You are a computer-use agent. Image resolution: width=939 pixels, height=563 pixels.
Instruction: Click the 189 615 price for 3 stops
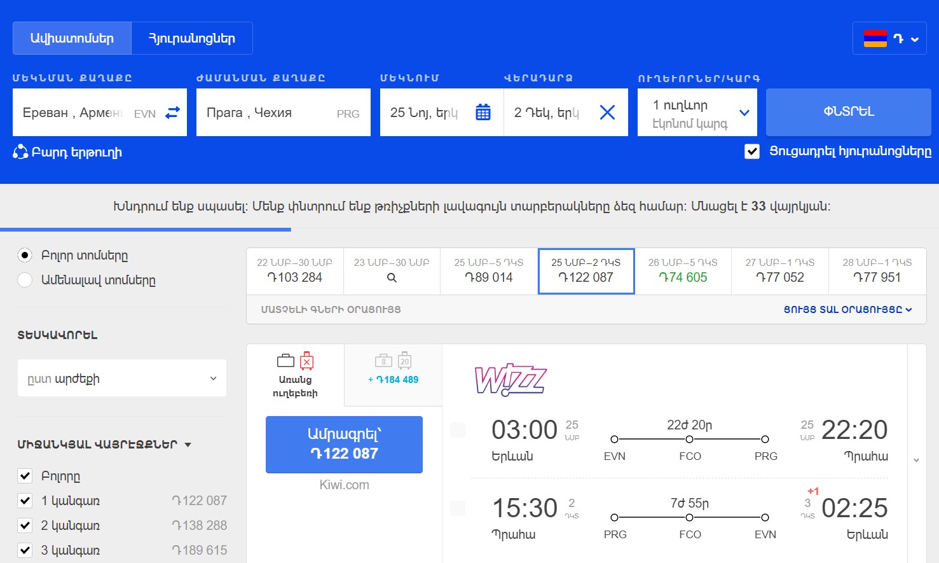click(199, 550)
